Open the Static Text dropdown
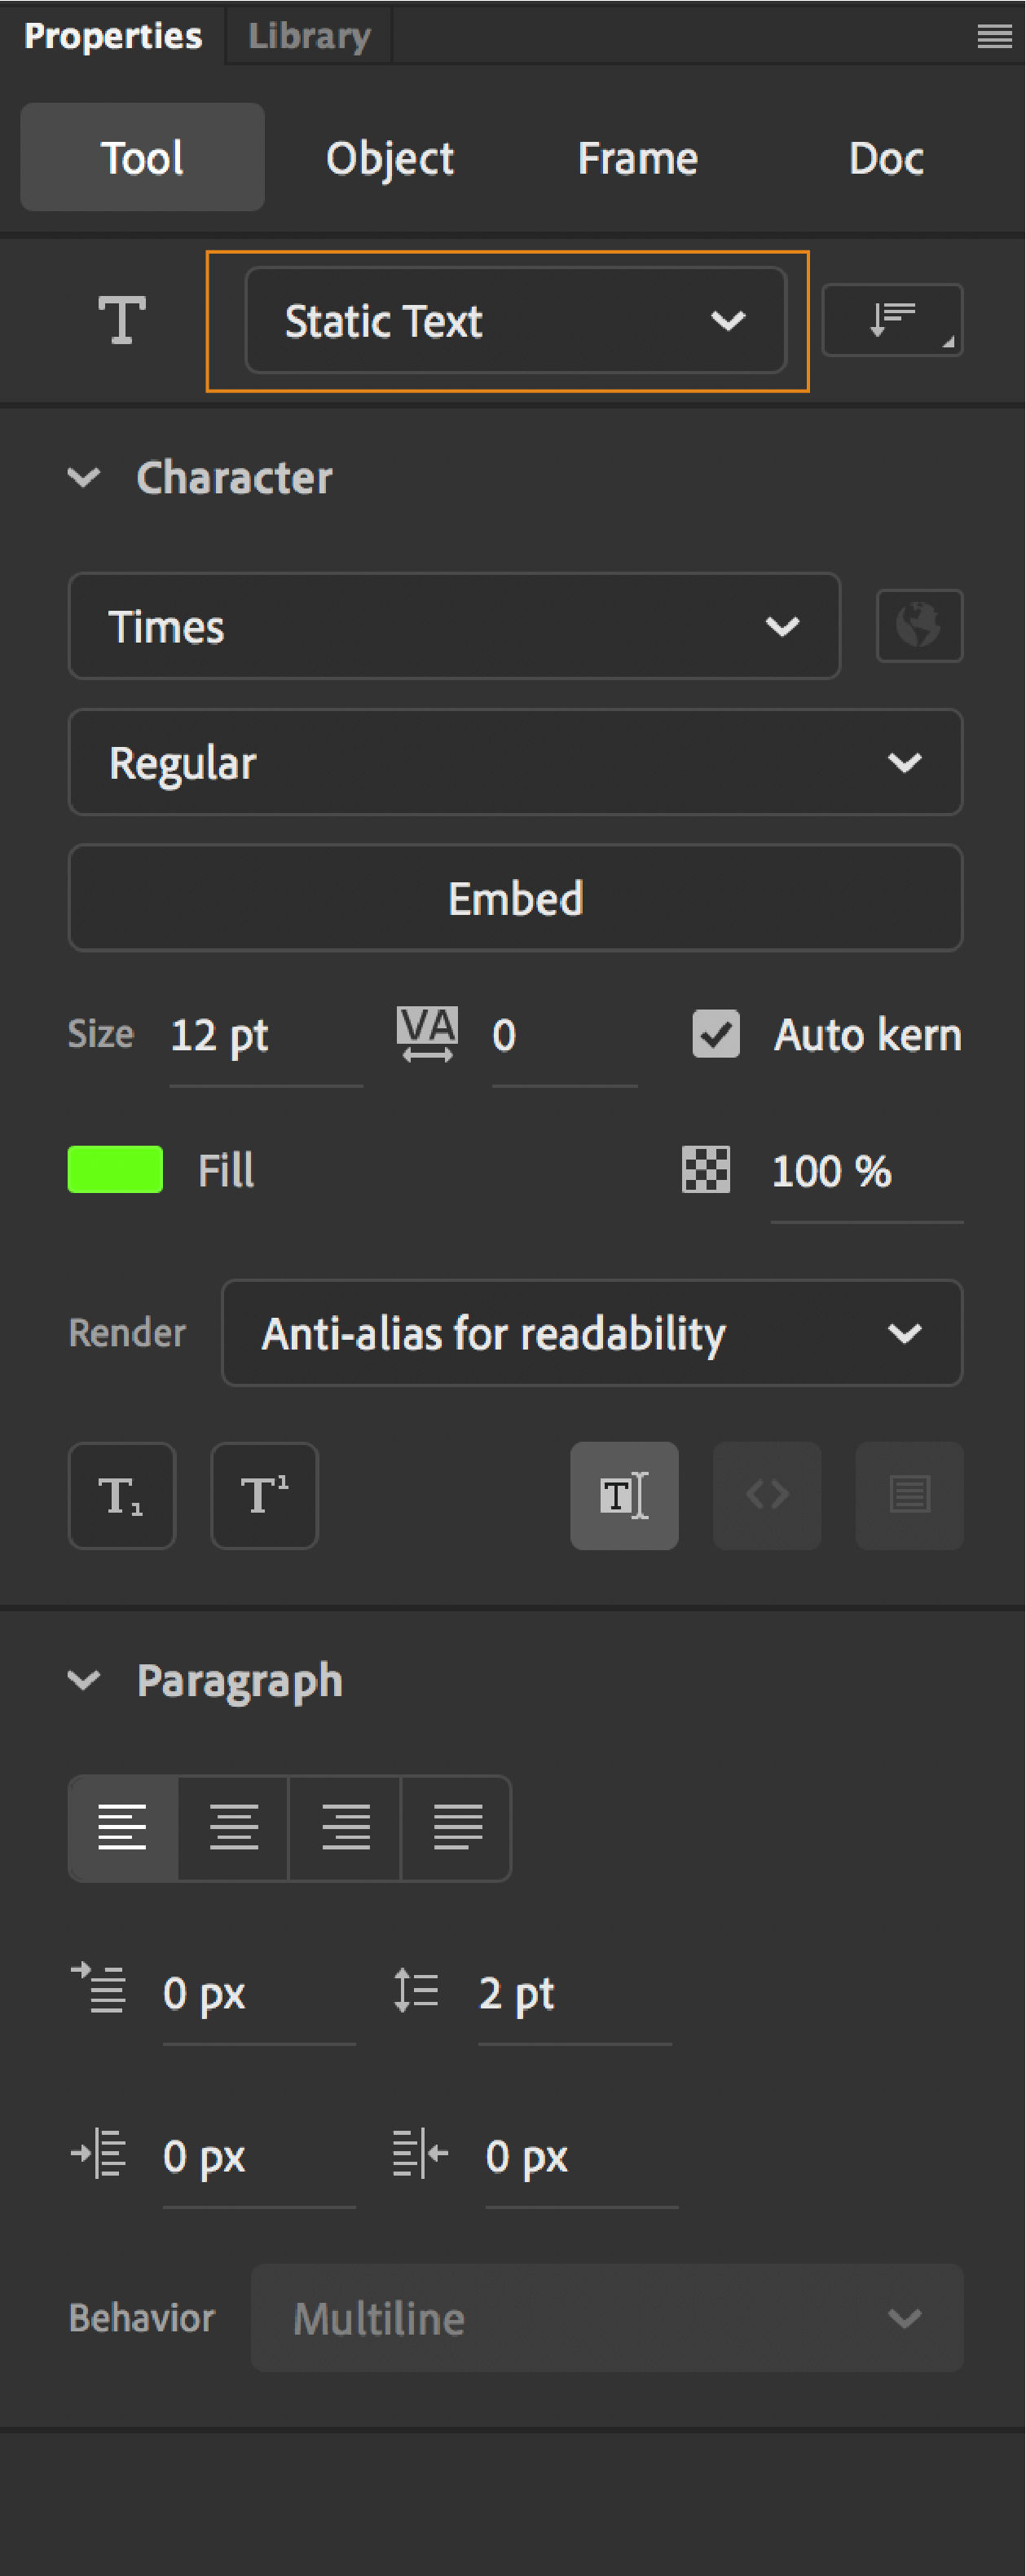Viewport: 1026px width, 2576px height. [514, 320]
